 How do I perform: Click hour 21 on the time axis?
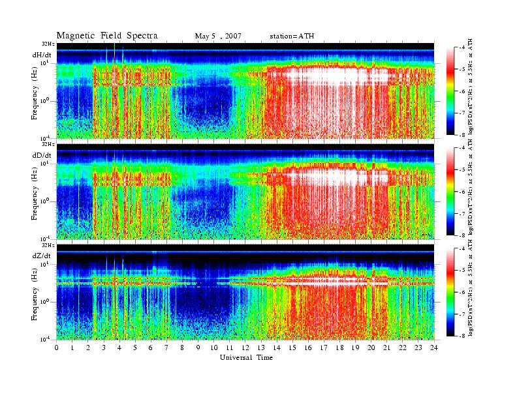click(386, 347)
